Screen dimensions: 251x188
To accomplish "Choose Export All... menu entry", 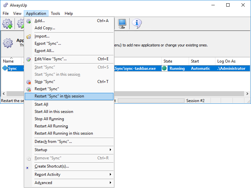I will (x=69, y=51).
